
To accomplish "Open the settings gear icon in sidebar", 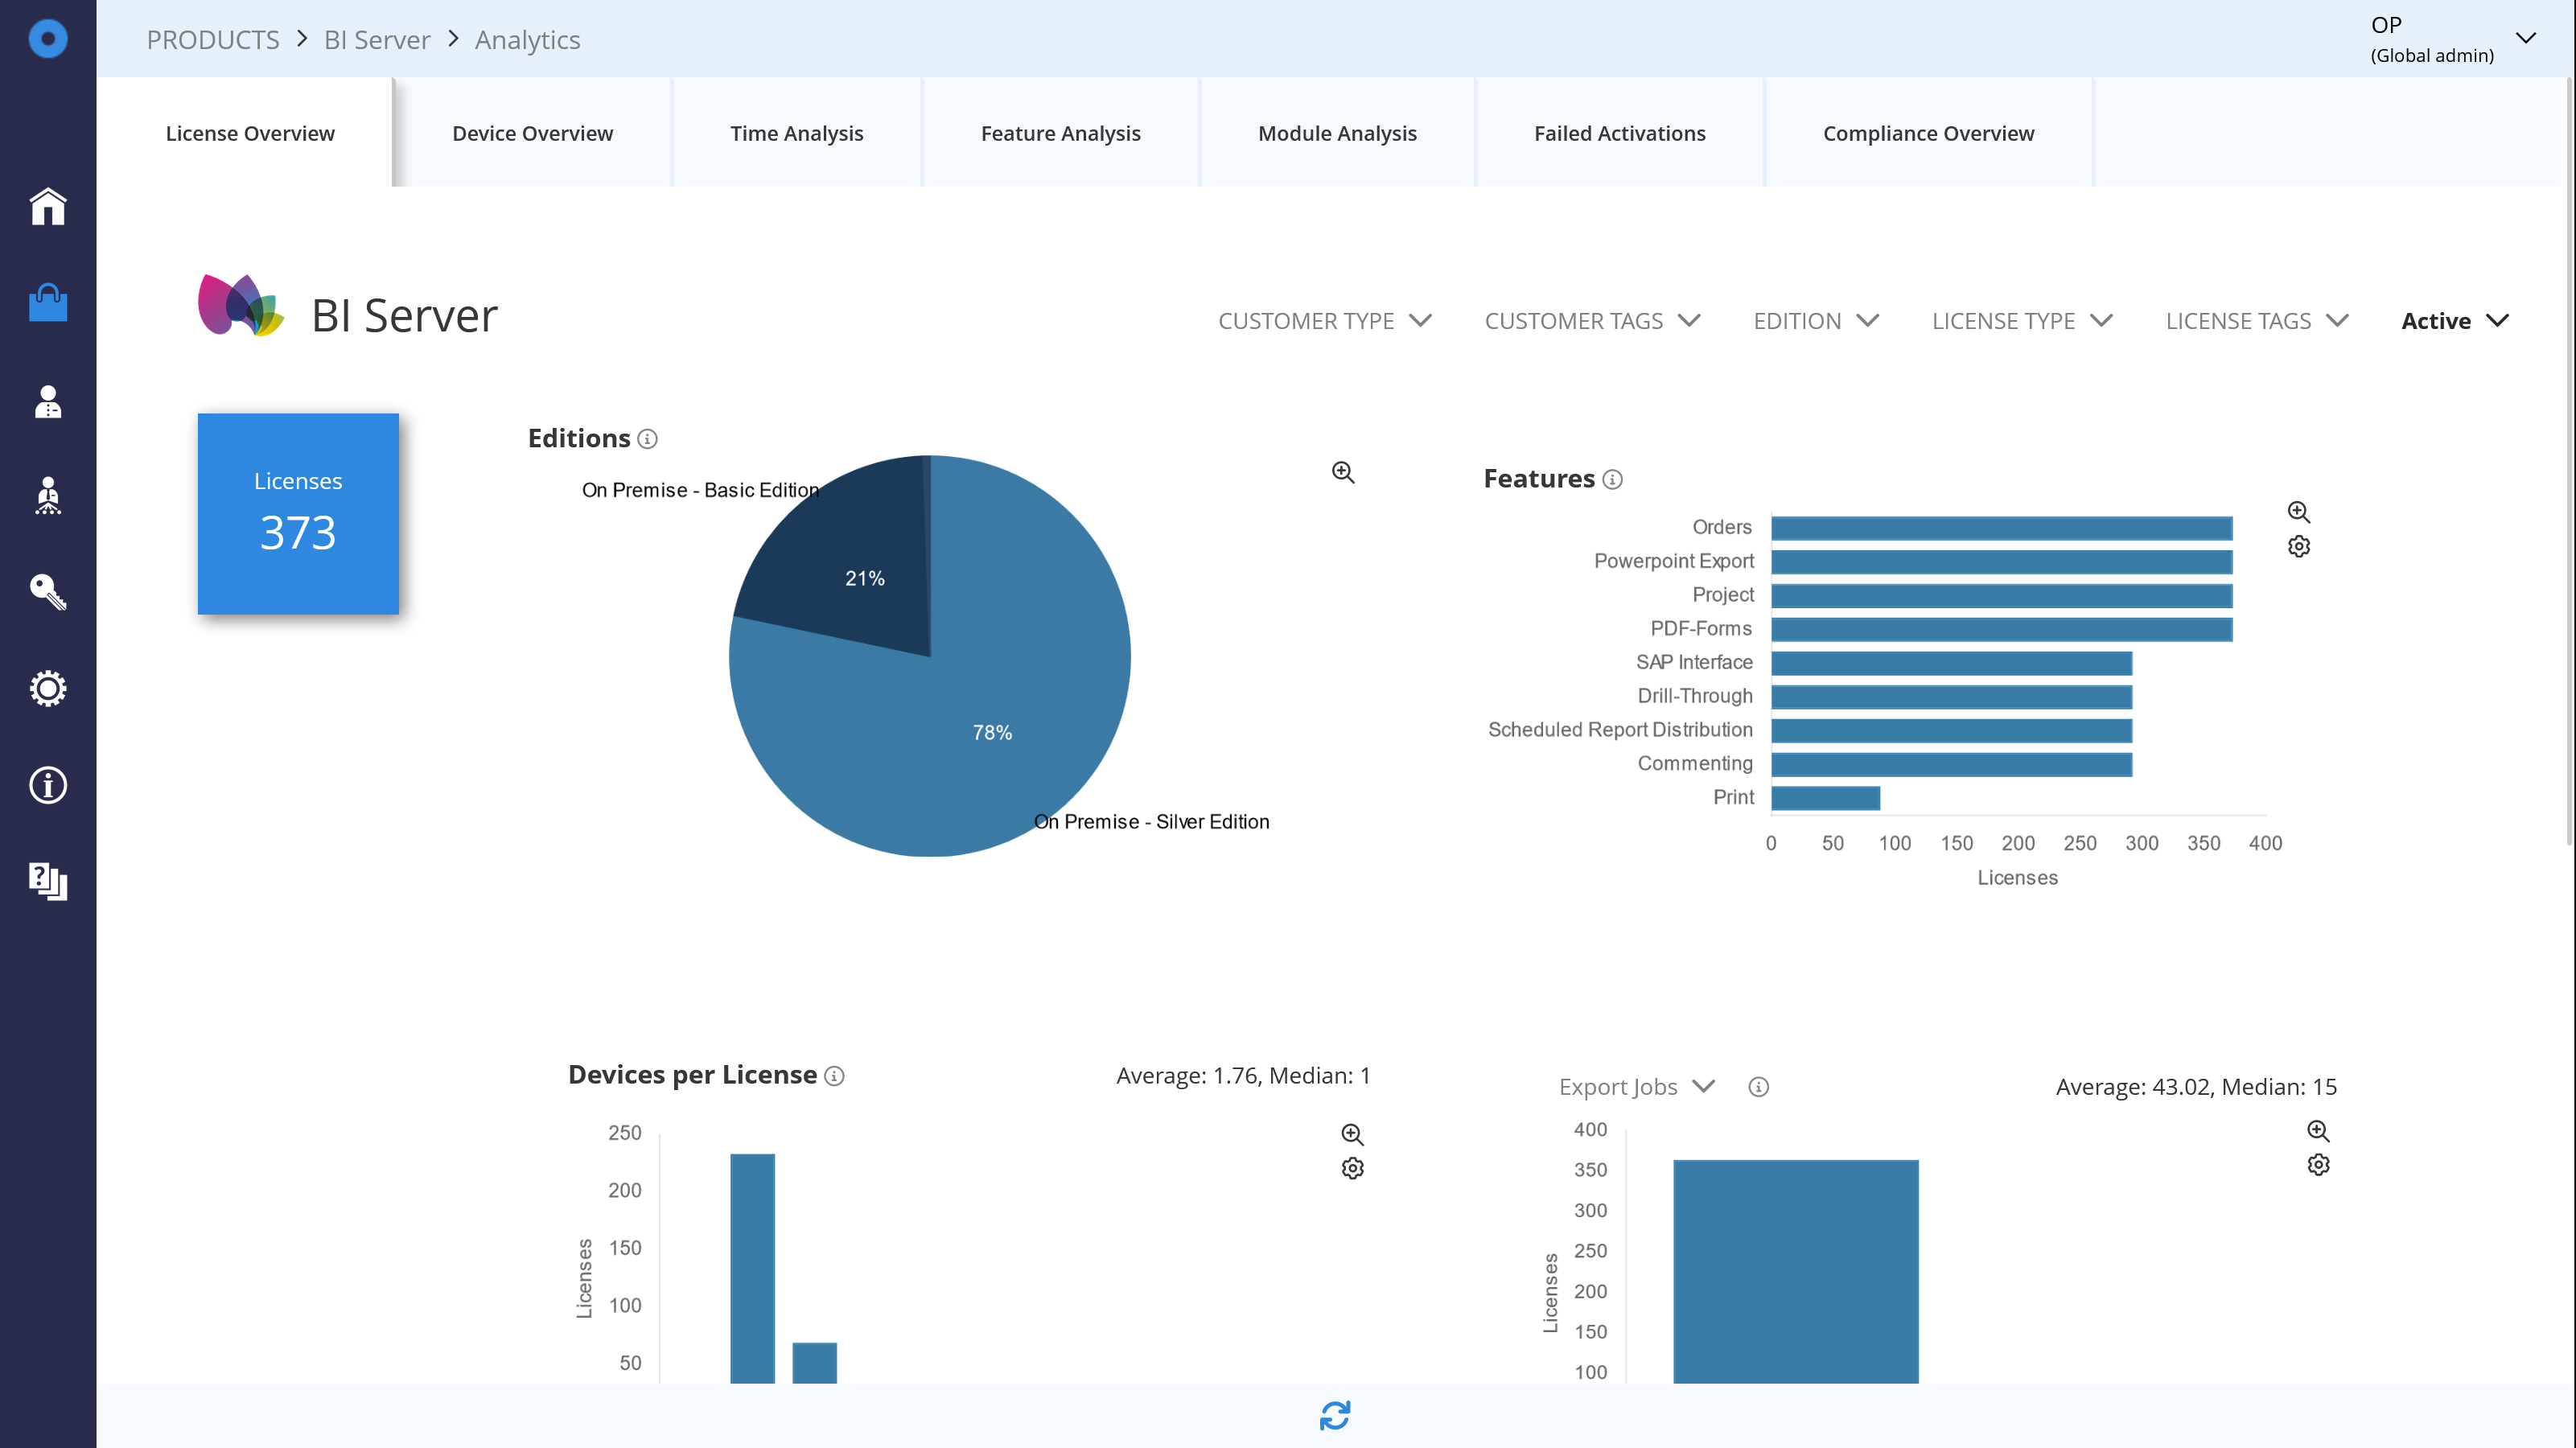I will [x=48, y=688].
